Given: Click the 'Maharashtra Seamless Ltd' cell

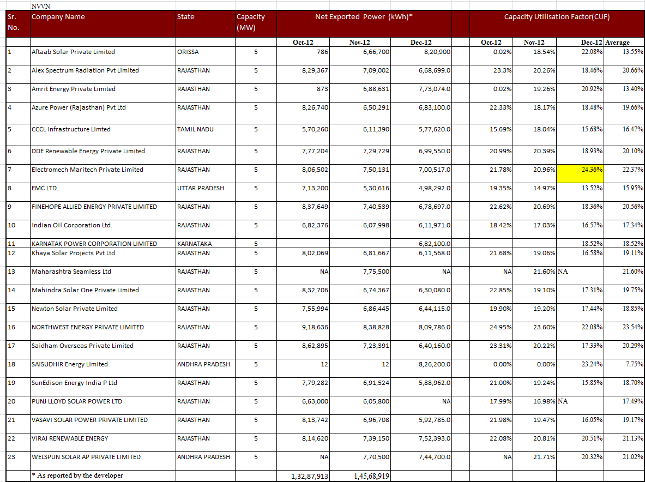Looking at the screenshot, I should tap(103, 275).
